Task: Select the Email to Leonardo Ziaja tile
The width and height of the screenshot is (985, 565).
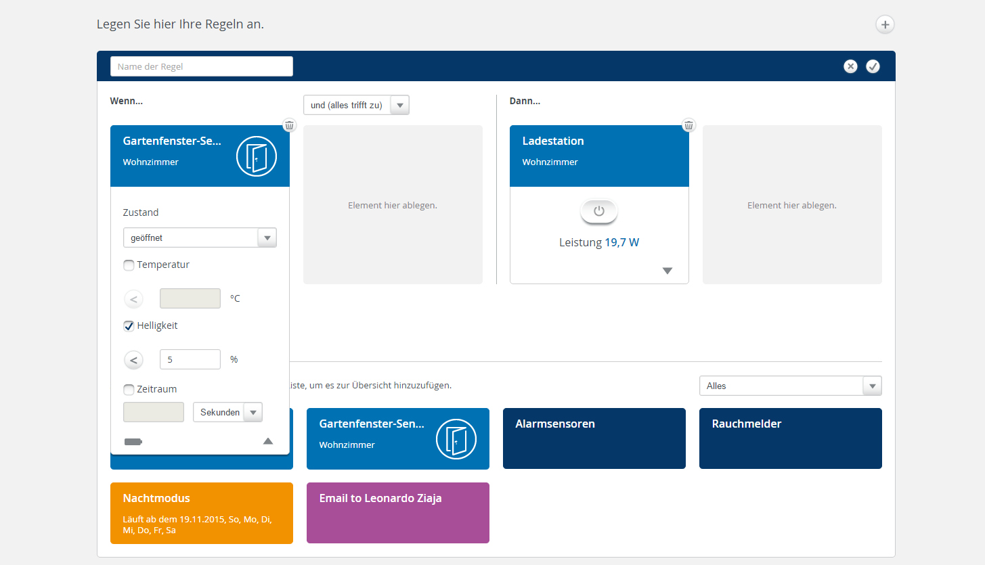Action: 398,513
